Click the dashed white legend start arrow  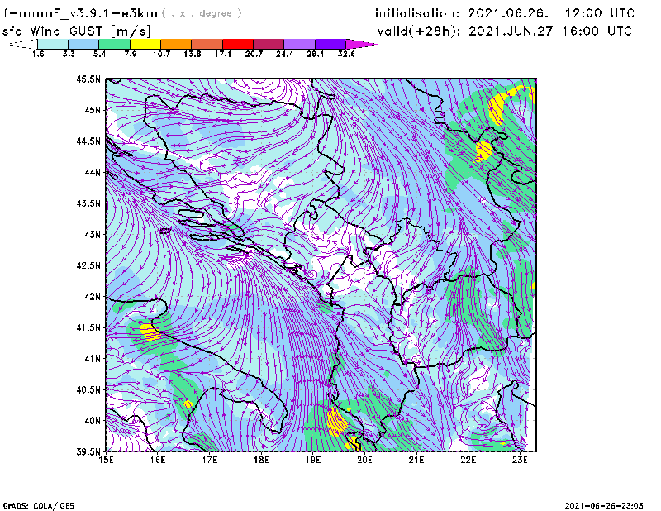[x=23, y=44]
